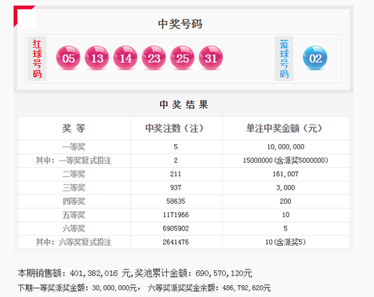Click the 红球号码 vertical label
374x297 pixels.
coord(37,59)
